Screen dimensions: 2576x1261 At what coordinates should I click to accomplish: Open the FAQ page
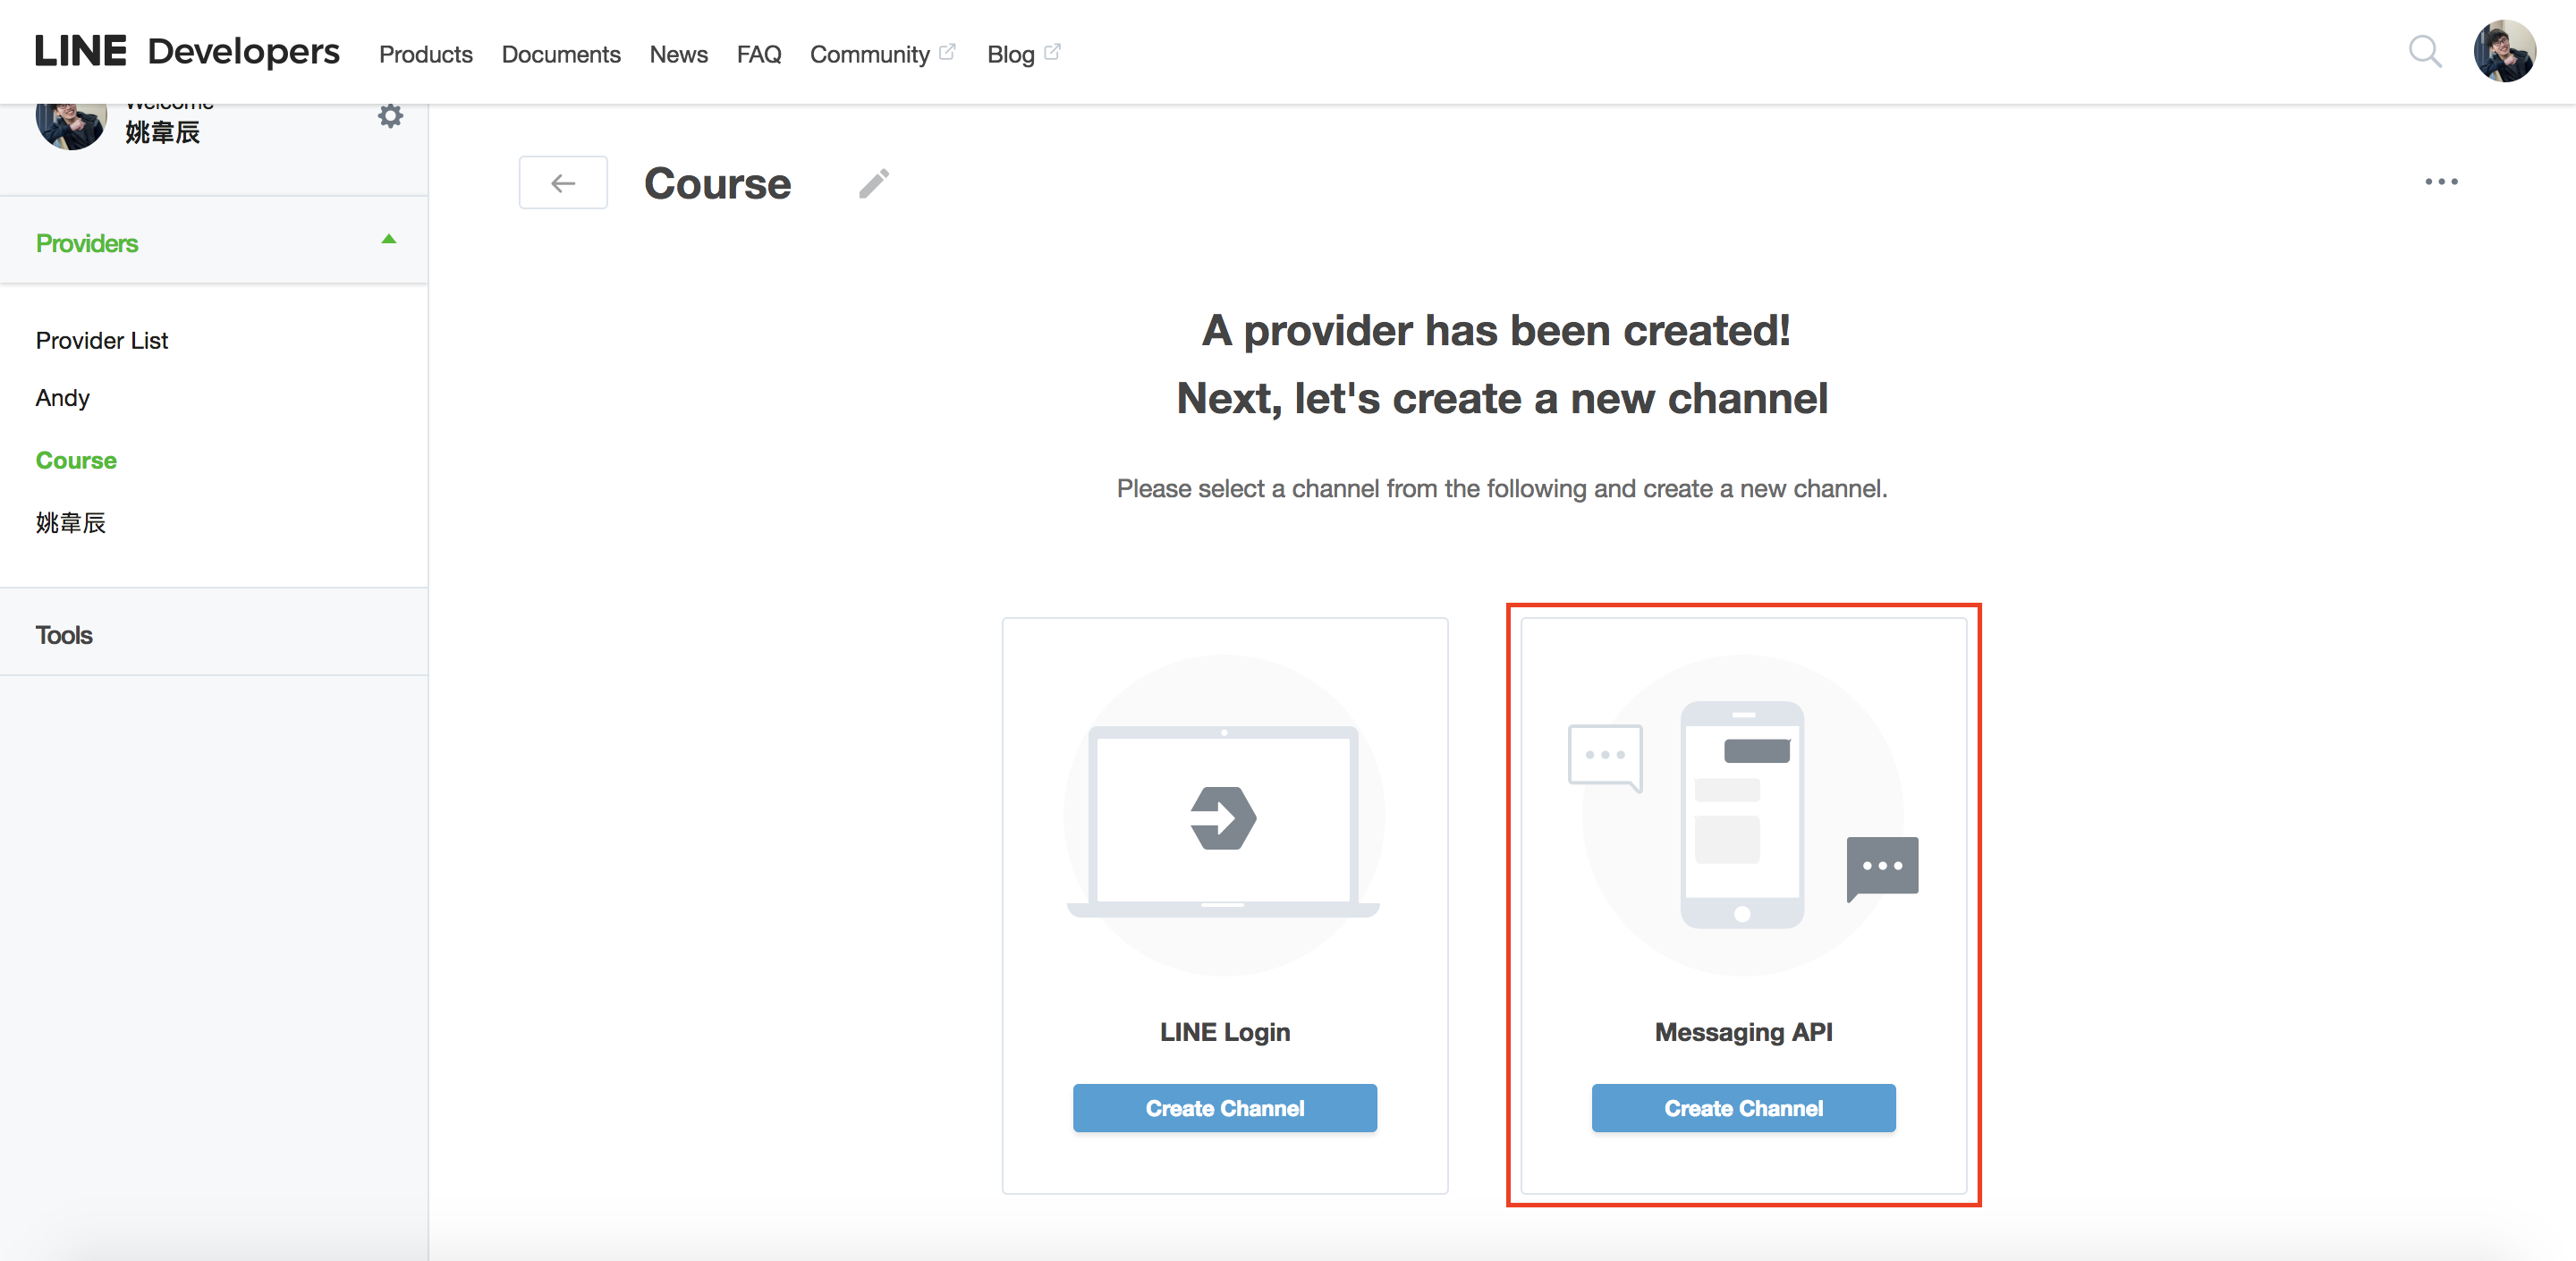[x=758, y=54]
